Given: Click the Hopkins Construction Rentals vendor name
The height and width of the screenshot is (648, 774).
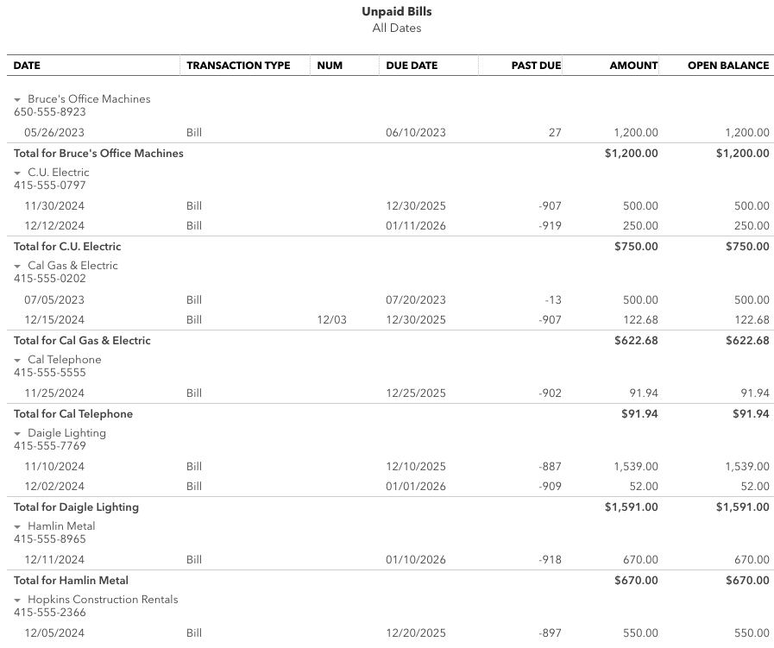Looking at the screenshot, I should tap(103, 600).
